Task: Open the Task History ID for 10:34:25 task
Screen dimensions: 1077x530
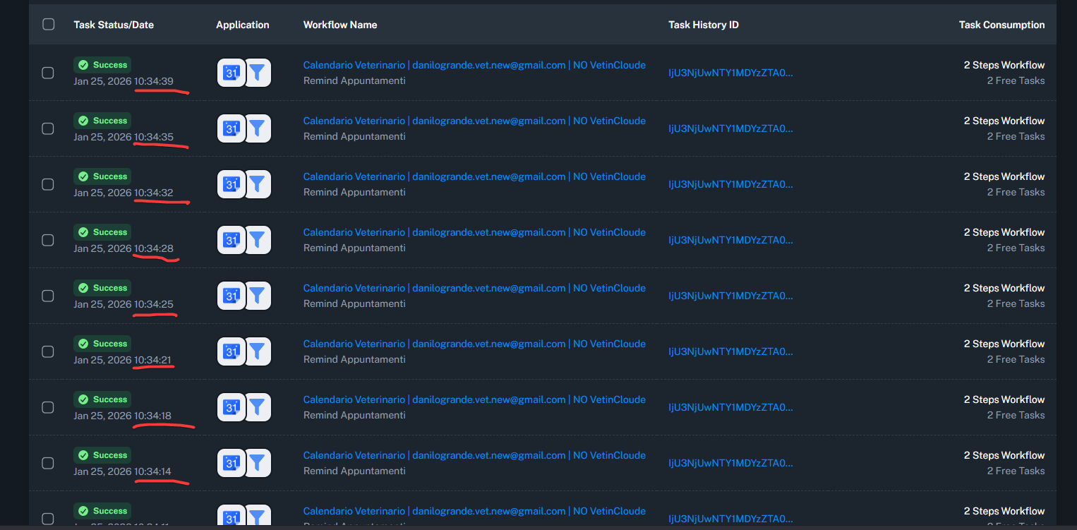Action: [x=730, y=296]
